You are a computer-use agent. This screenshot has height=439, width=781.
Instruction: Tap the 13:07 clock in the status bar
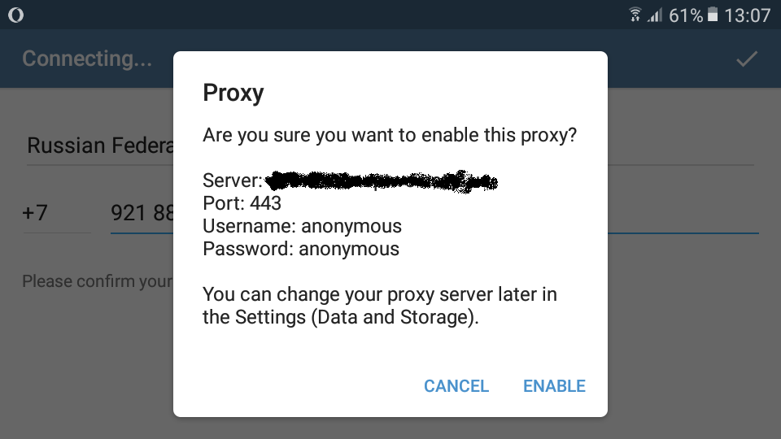pos(747,15)
